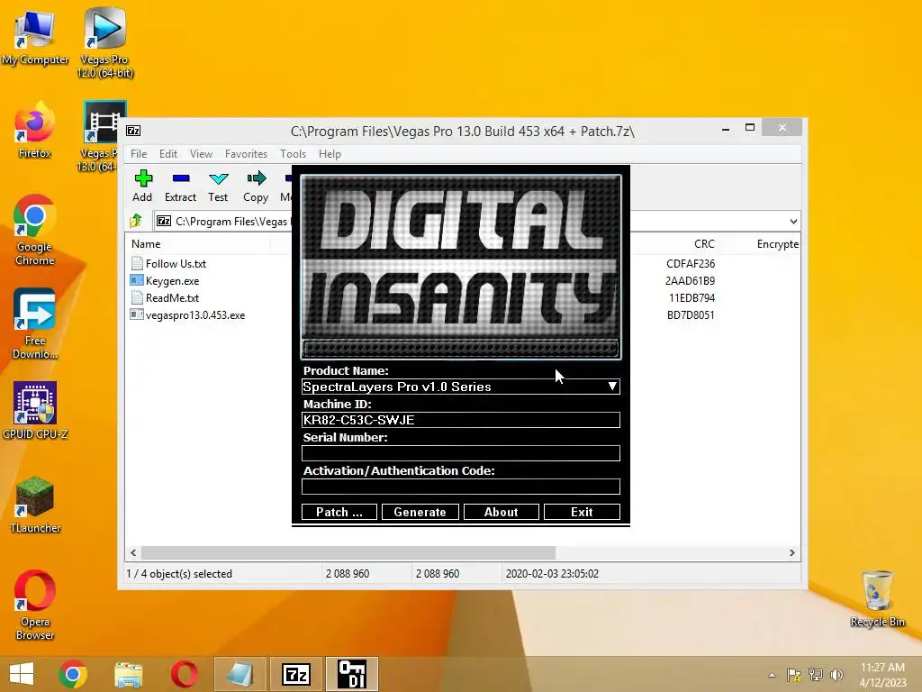This screenshot has width=922, height=692.
Task: Open My Computer desktop icon
Action: pyautogui.click(x=34, y=36)
